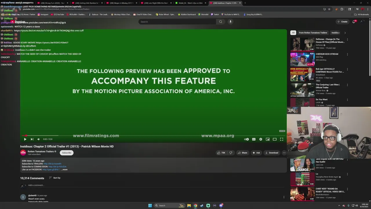
Task: Show hidden system tray icons
Action: [x=339, y=206]
